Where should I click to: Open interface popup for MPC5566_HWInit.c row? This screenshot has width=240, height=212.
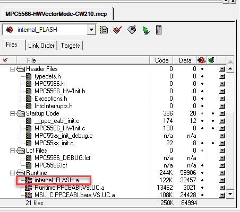point(222,128)
